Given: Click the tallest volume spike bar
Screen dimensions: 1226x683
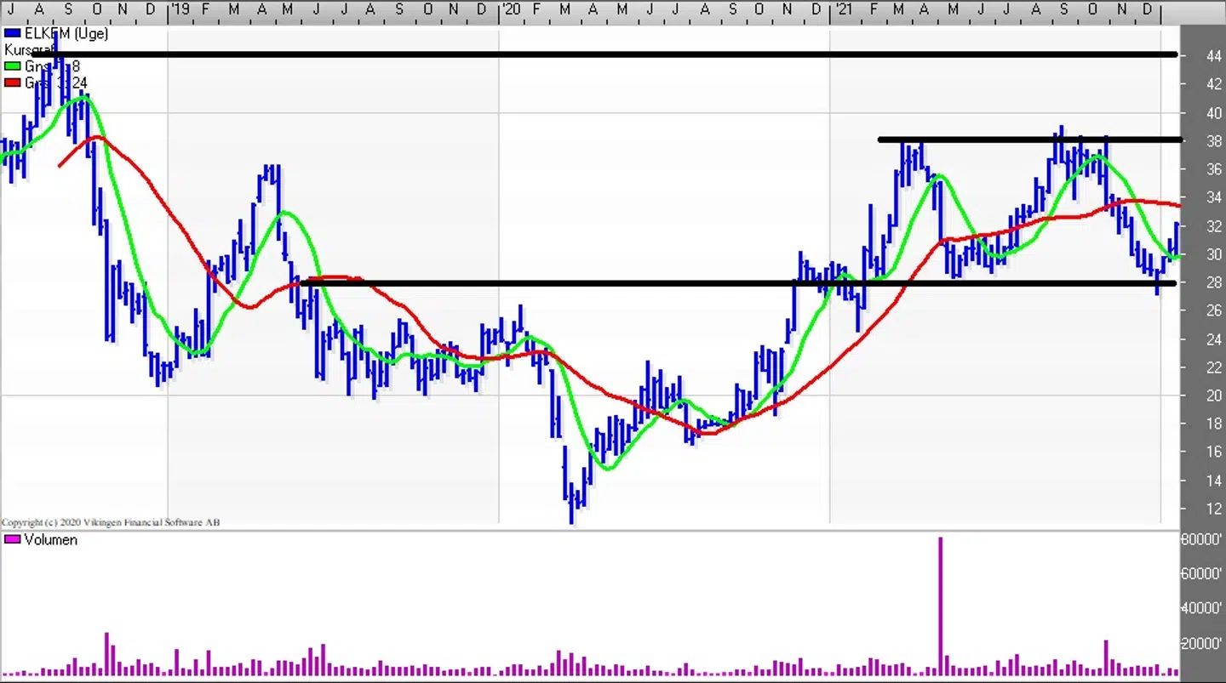Looking at the screenshot, I should pos(941,604).
